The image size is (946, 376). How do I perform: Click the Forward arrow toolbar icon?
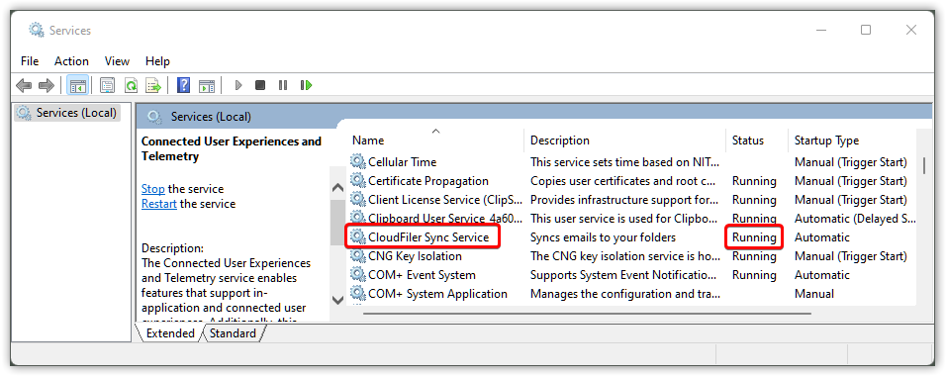[47, 85]
